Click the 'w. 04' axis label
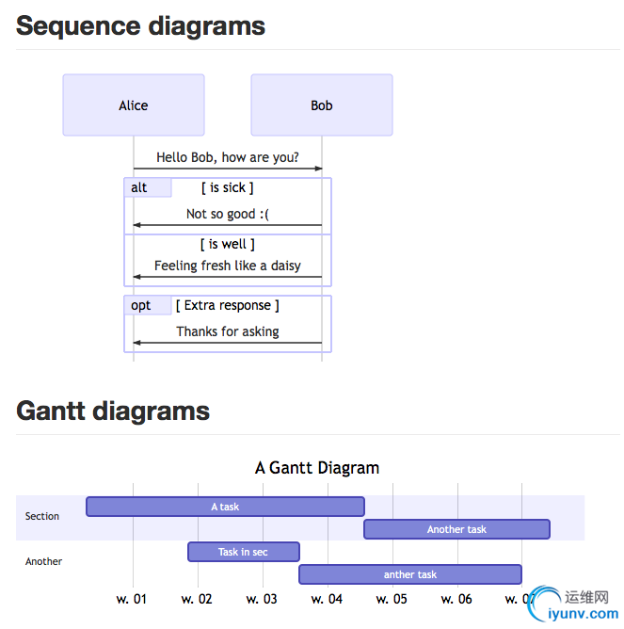The image size is (624, 629). (327, 599)
